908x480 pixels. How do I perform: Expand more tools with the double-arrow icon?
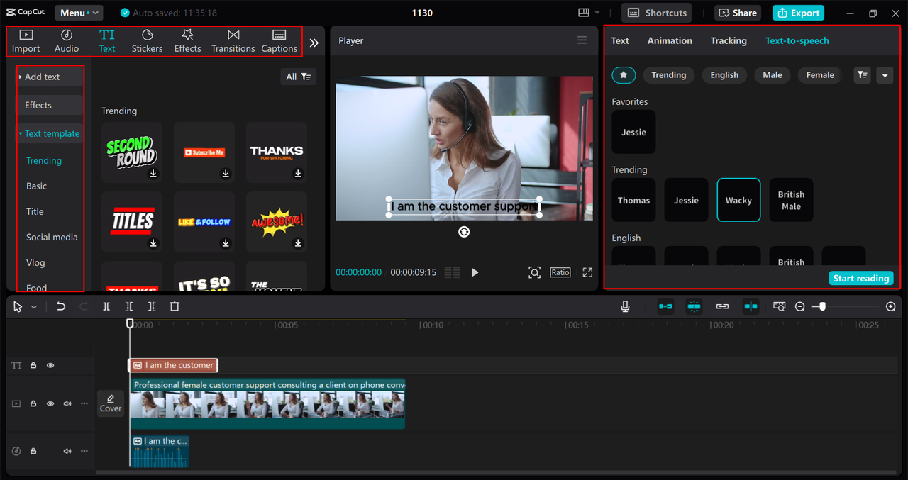314,43
